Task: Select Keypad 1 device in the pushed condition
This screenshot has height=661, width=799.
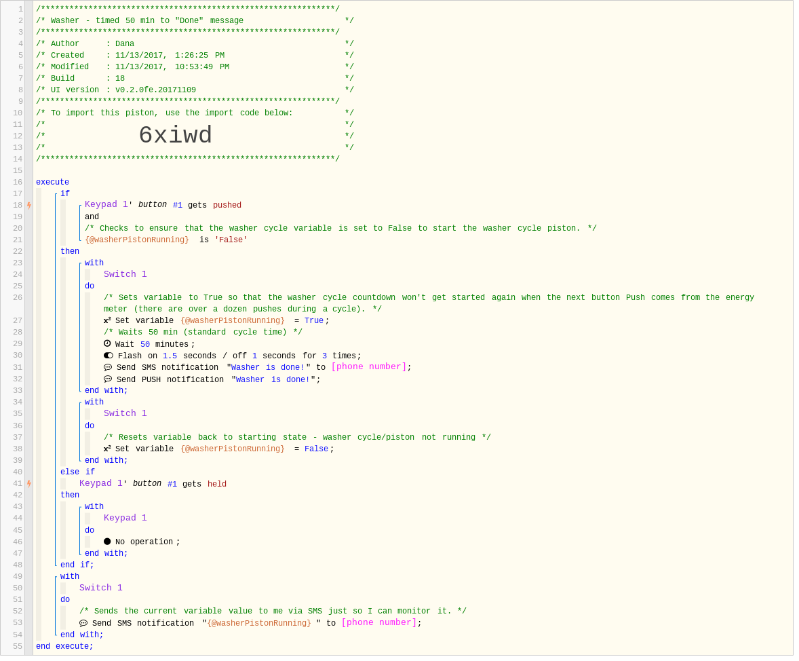Action: 106,204
